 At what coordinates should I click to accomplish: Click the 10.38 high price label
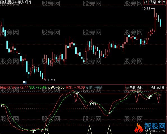[146, 9]
